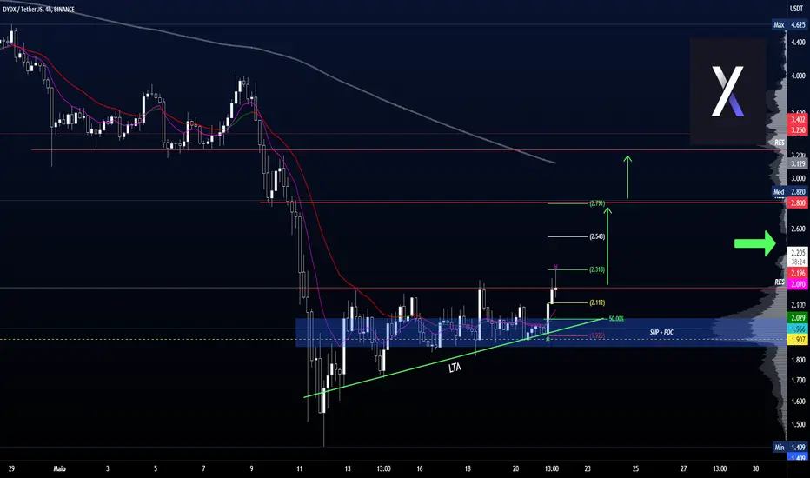Click the 1.600 price scale value
Image resolution: width=810 pixels, height=478 pixels.
click(798, 401)
